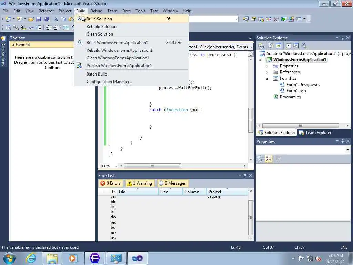Screen dimensions: 353x265
Task: Toggle the 0 Messages filter
Action: click(x=173, y=183)
